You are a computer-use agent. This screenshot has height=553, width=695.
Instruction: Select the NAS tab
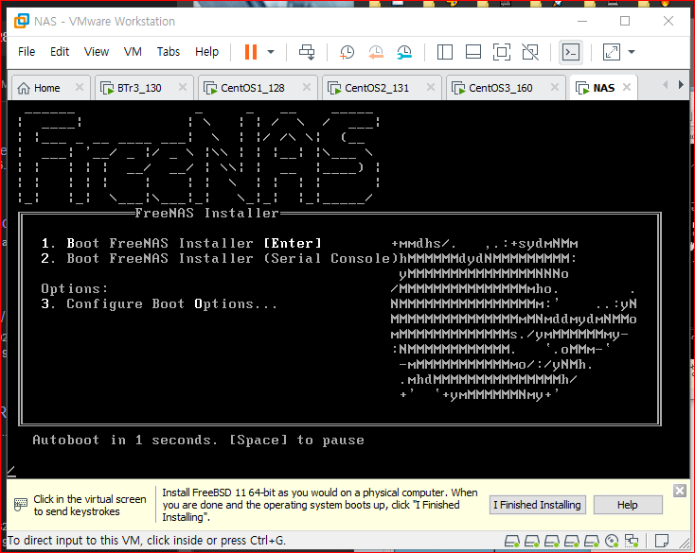pos(603,88)
